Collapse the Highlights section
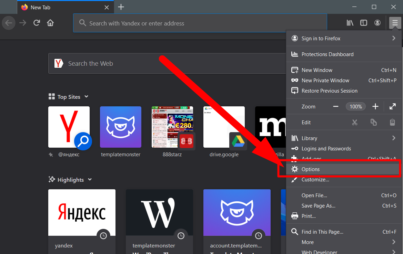Image resolution: width=403 pixels, height=254 pixels. [x=90, y=180]
